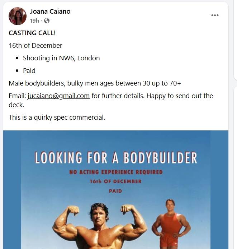Click the "16th of December" line in post
237x249 pixels.
(35, 46)
